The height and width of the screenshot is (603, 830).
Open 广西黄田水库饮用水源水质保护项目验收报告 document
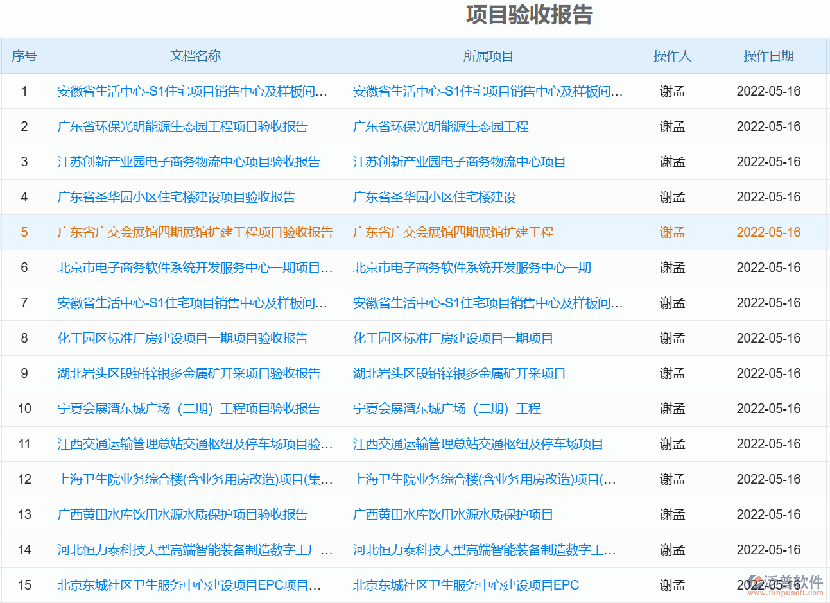click(182, 514)
